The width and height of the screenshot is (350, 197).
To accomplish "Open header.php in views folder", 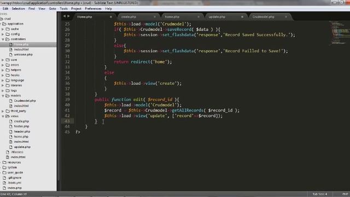I will click(22, 131).
